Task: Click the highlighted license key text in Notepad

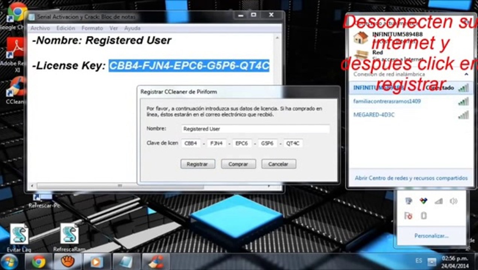Action: (189, 66)
